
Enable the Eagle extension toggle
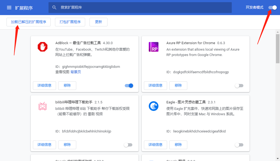click(239, 145)
